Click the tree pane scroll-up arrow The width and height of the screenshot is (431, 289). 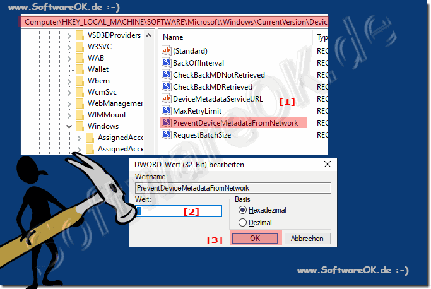pyautogui.click(x=148, y=35)
